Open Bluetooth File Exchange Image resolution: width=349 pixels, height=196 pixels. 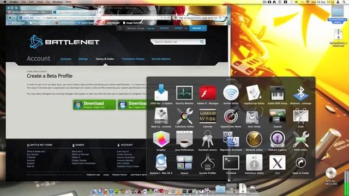coord(300,93)
